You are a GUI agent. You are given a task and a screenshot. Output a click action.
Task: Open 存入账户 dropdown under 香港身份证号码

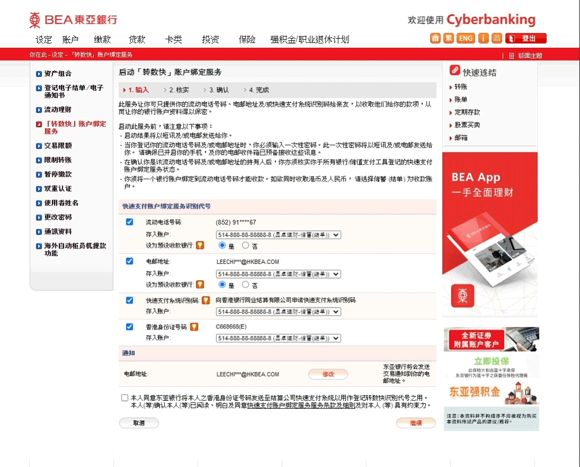[278, 338]
